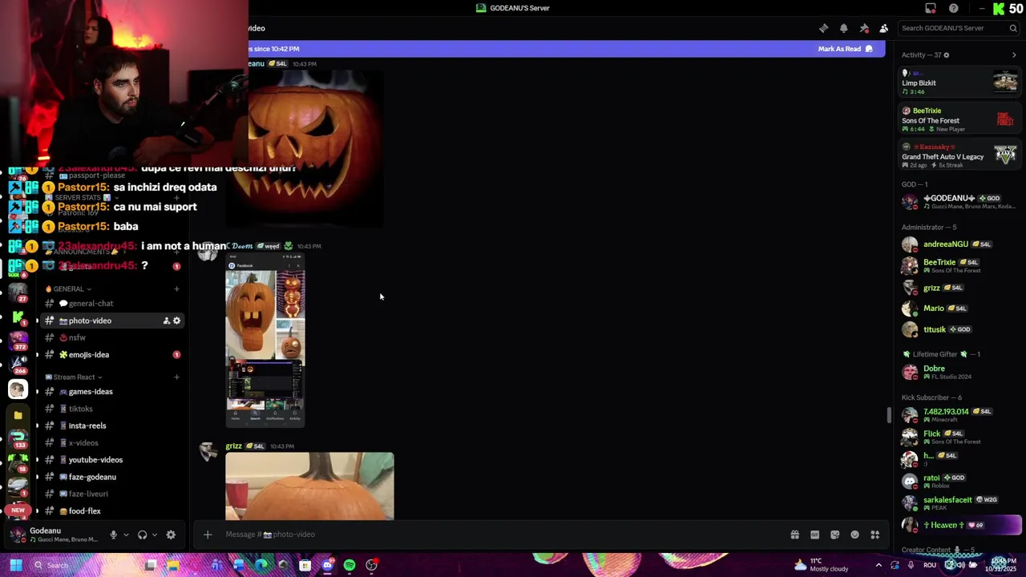This screenshot has height=577, width=1026.
Task: Select member 7.482.193.014 in subscriber list
Action: point(958,415)
